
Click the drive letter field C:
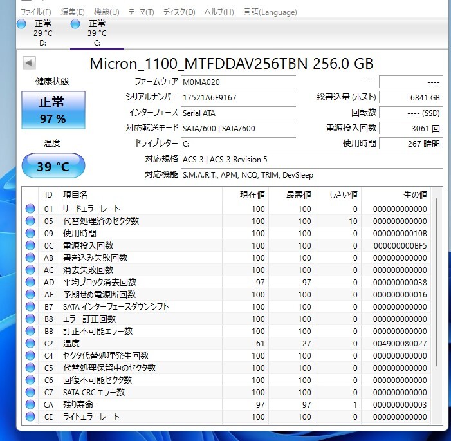pos(238,144)
